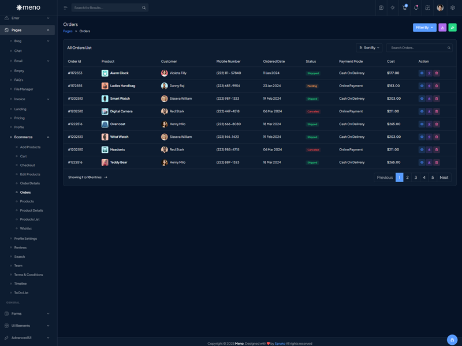Click the green share button beside Filter By

coord(452,27)
